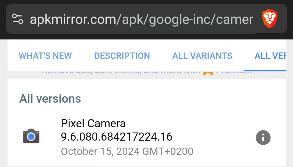Switch to the ALL VARIANTS tab
Screen dimensions: 293x167
(202, 56)
